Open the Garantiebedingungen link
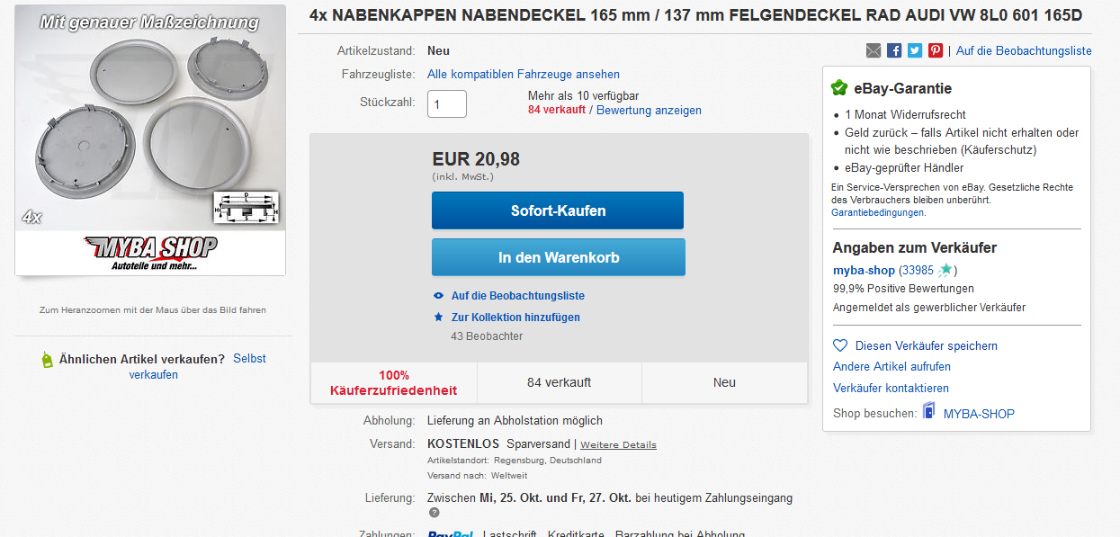The width and height of the screenshot is (1120, 537). tap(878, 212)
